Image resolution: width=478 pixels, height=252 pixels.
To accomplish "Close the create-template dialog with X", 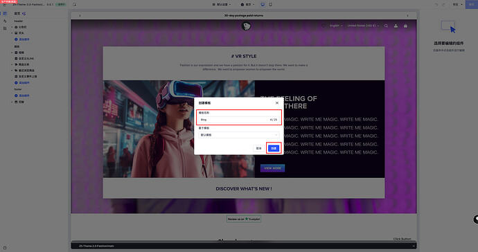I will [277, 103].
